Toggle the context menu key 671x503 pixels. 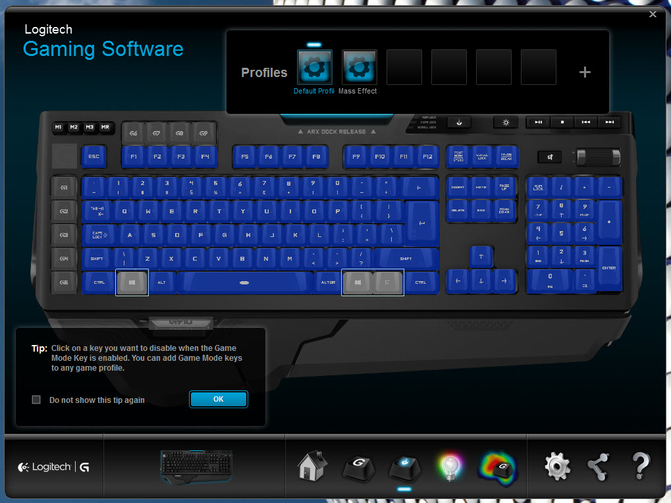coord(388,282)
